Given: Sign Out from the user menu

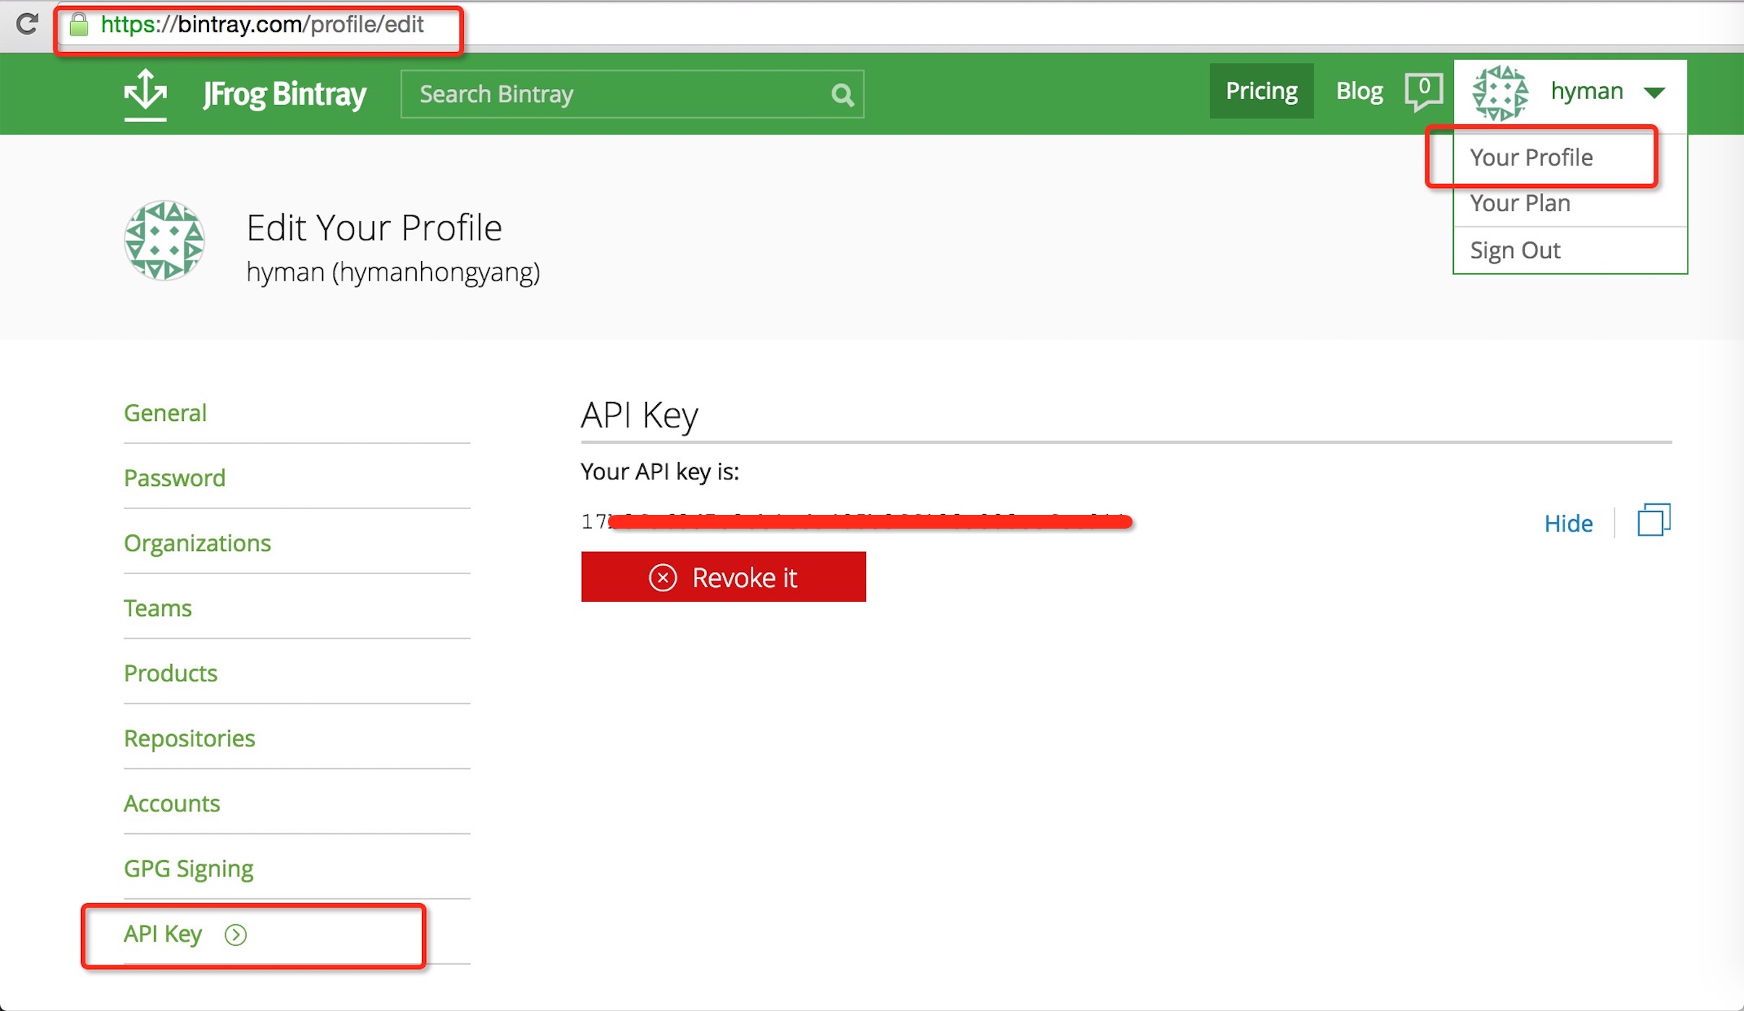Looking at the screenshot, I should tap(1515, 250).
